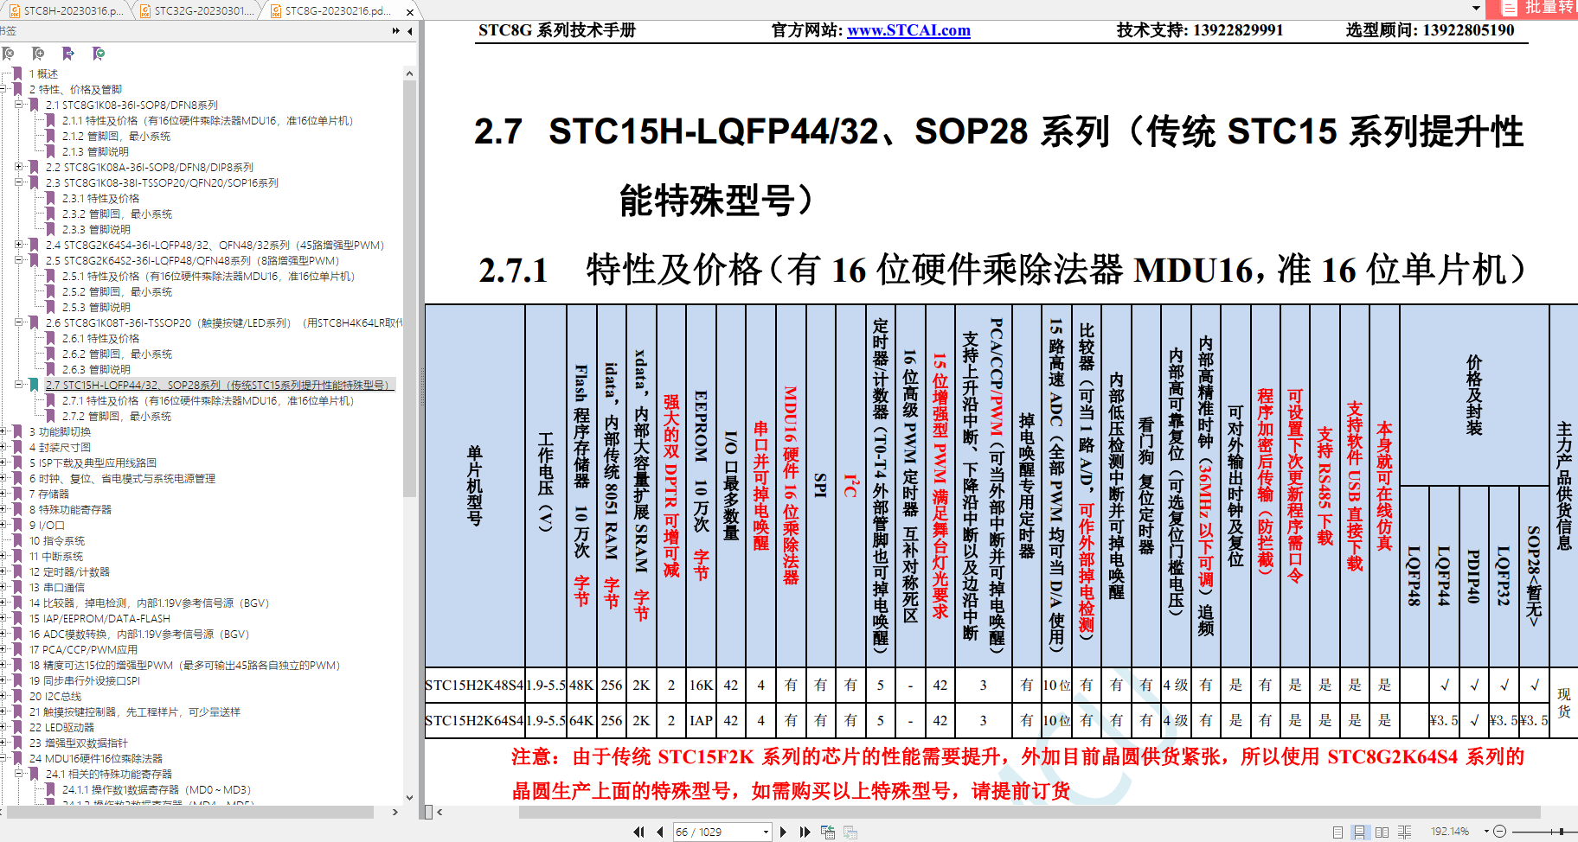The image size is (1578, 842).
Task: Open the tab list dropdown arrow at top
Action: tap(1476, 9)
